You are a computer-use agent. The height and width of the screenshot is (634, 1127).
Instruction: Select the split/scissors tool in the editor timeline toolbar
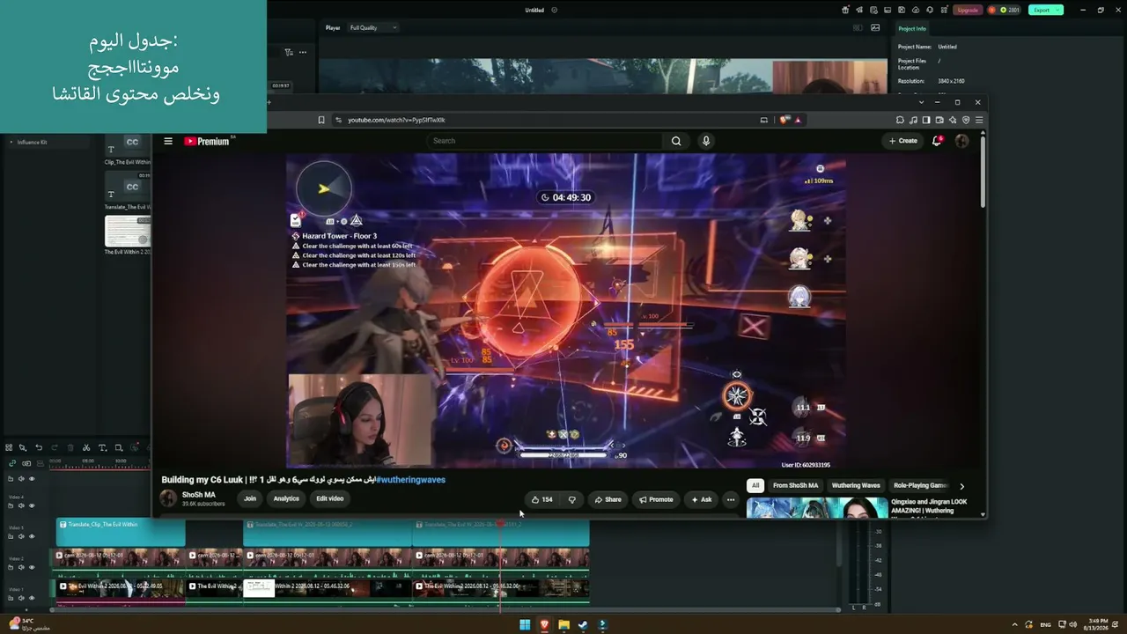coord(86,447)
